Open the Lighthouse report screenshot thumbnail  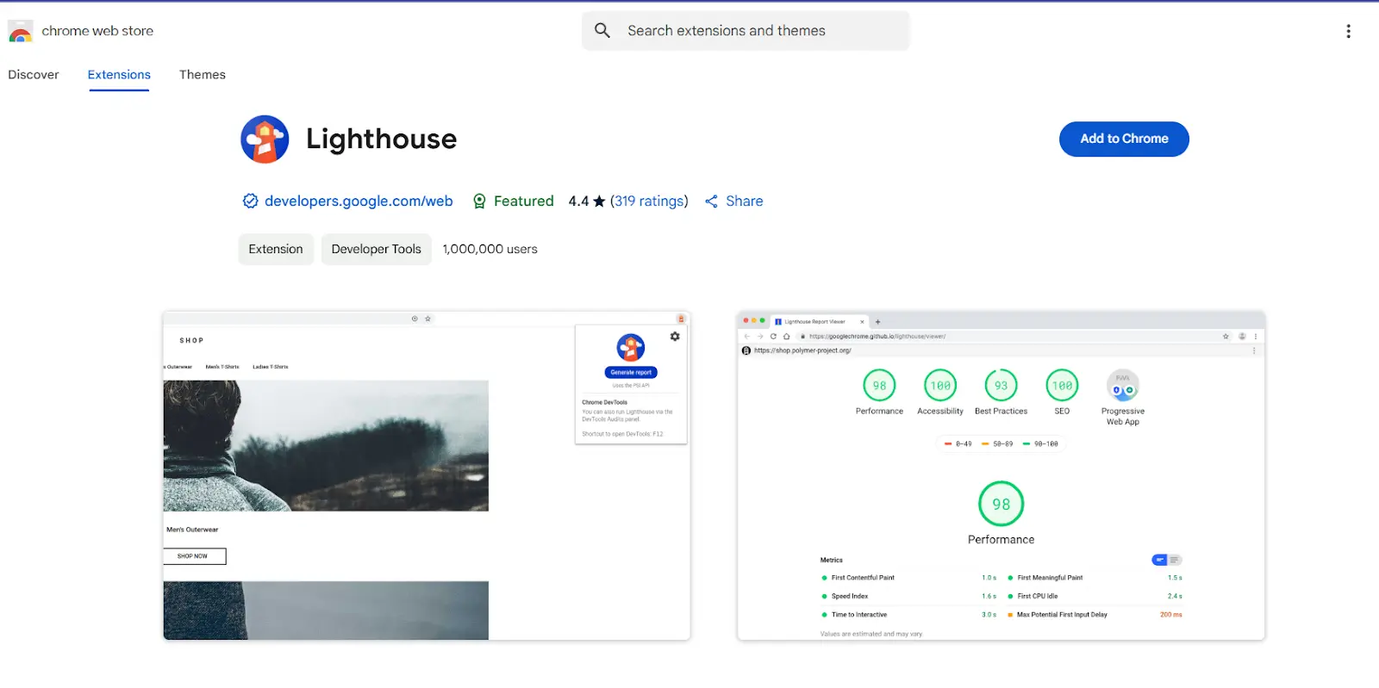[1001, 475]
